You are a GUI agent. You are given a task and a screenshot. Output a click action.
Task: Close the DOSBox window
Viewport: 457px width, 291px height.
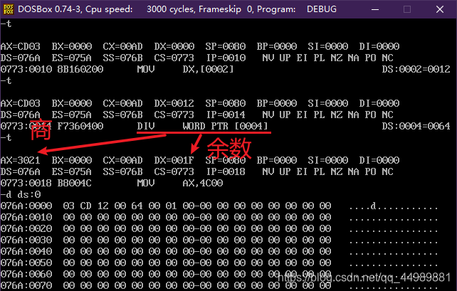pos(440,9)
